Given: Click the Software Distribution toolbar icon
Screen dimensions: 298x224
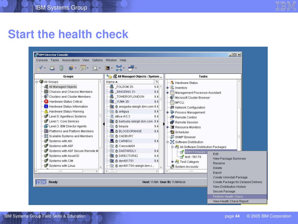Looking at the screenshot, I should 119,68.
